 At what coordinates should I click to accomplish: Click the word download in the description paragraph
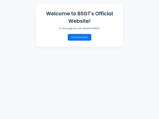click(88, 28)
